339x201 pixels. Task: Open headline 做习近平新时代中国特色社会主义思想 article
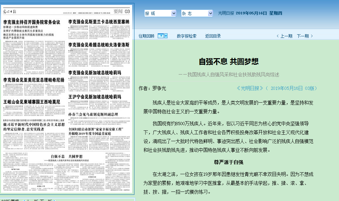pos(34,125)
